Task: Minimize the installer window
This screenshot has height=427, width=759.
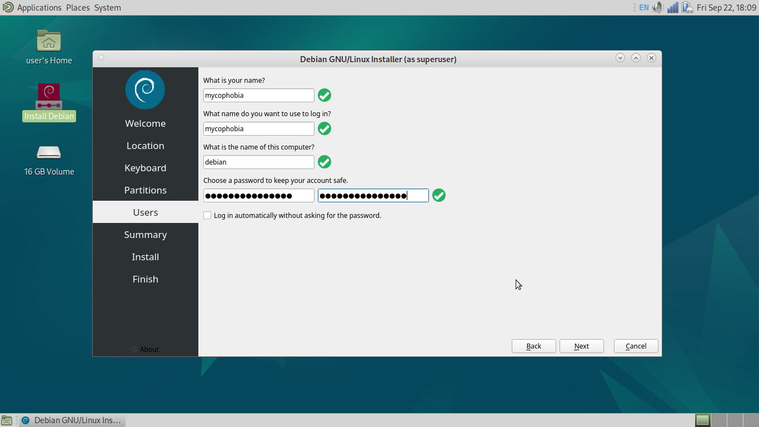Action: coord(620,58)
